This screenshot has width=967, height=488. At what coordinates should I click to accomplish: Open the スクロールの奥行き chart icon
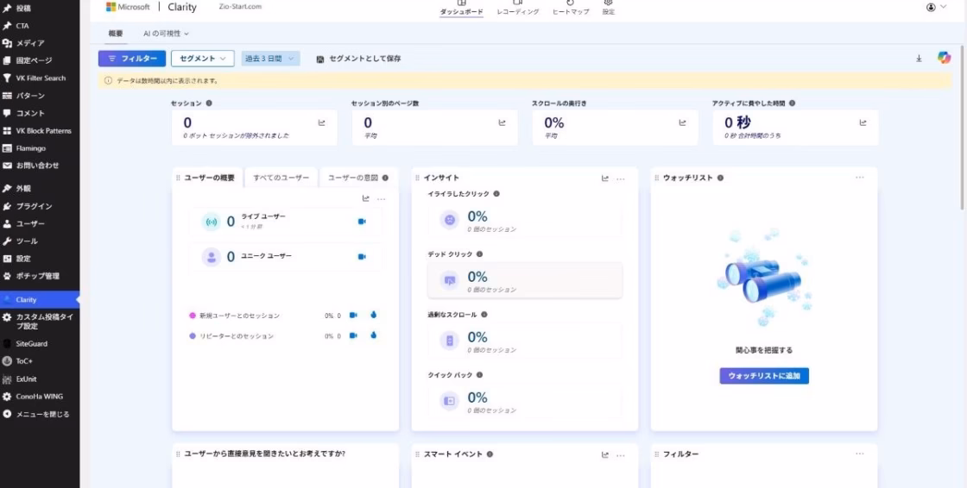tap(682, 122)
